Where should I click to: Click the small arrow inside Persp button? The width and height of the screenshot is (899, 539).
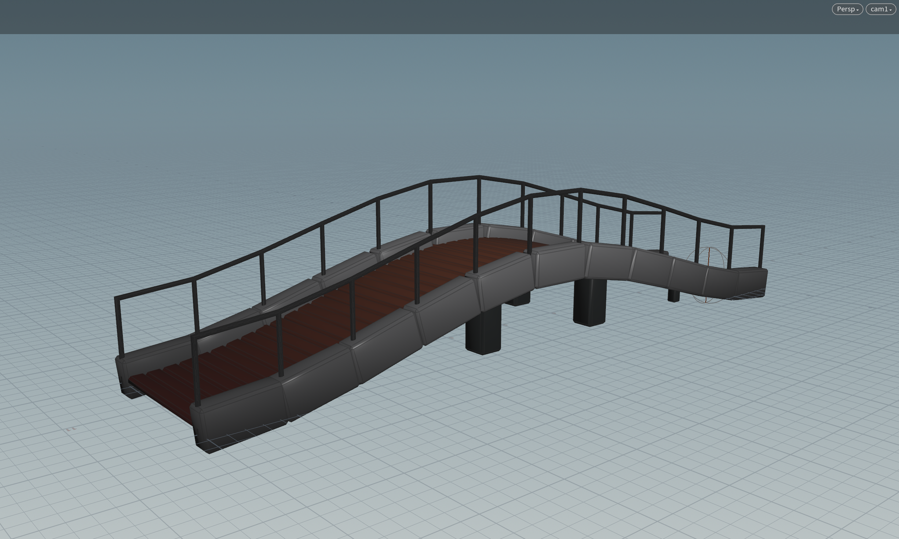[x=858, y=10]
